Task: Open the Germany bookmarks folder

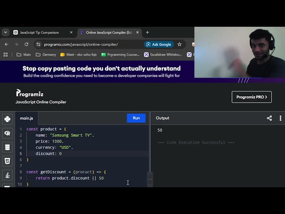Action: pos(46,54)
